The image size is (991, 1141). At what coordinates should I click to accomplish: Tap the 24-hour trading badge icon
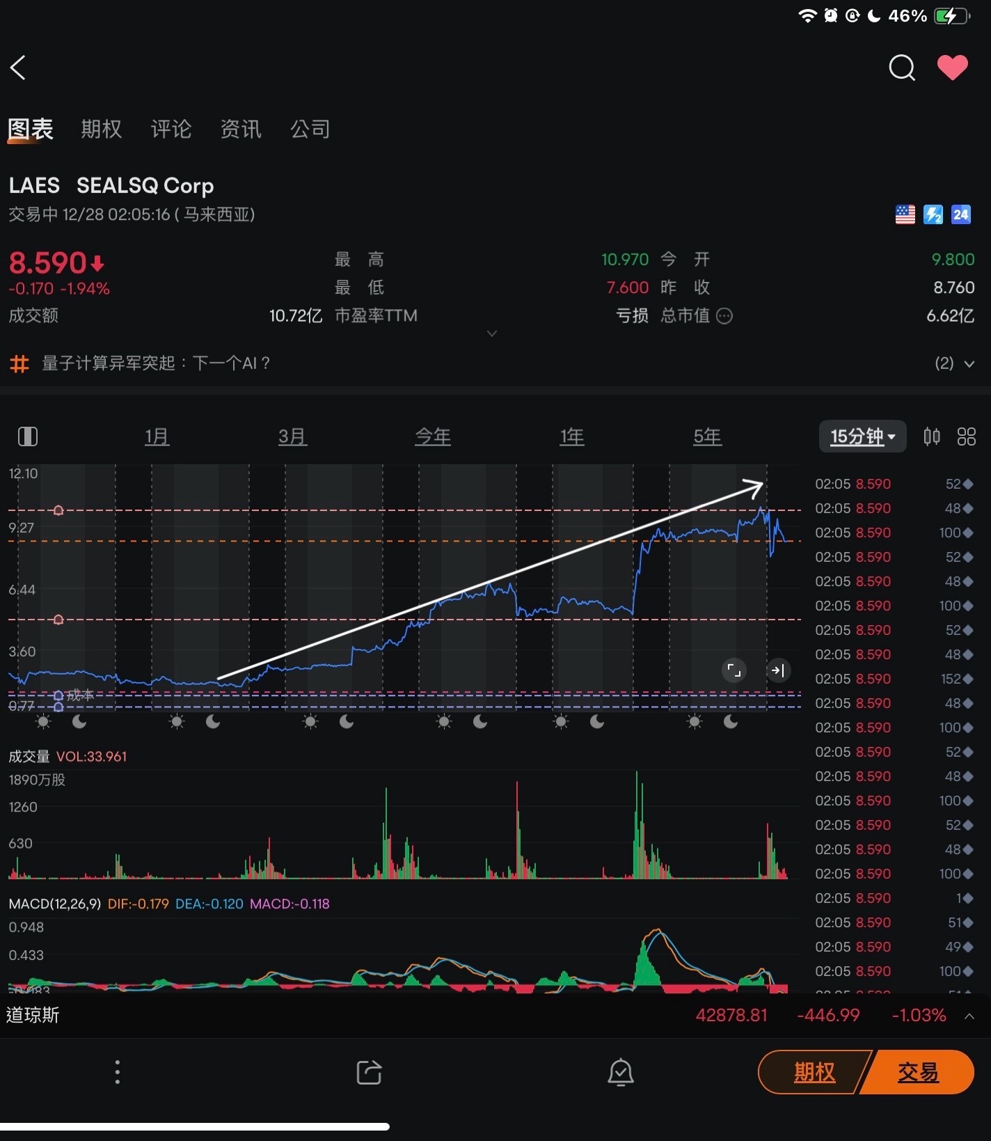[961, 214]
